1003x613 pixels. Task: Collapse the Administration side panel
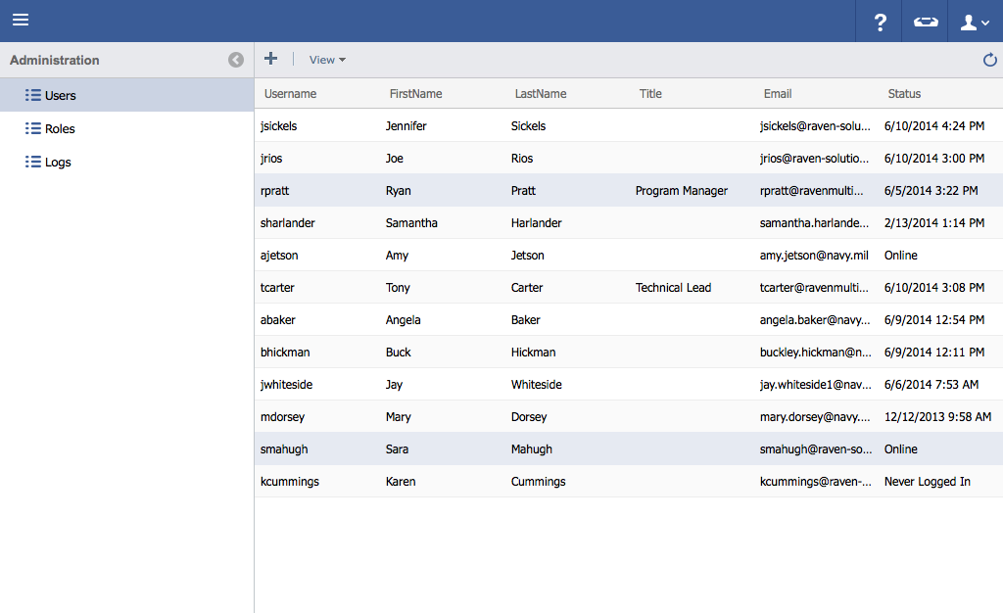[235, 60]
